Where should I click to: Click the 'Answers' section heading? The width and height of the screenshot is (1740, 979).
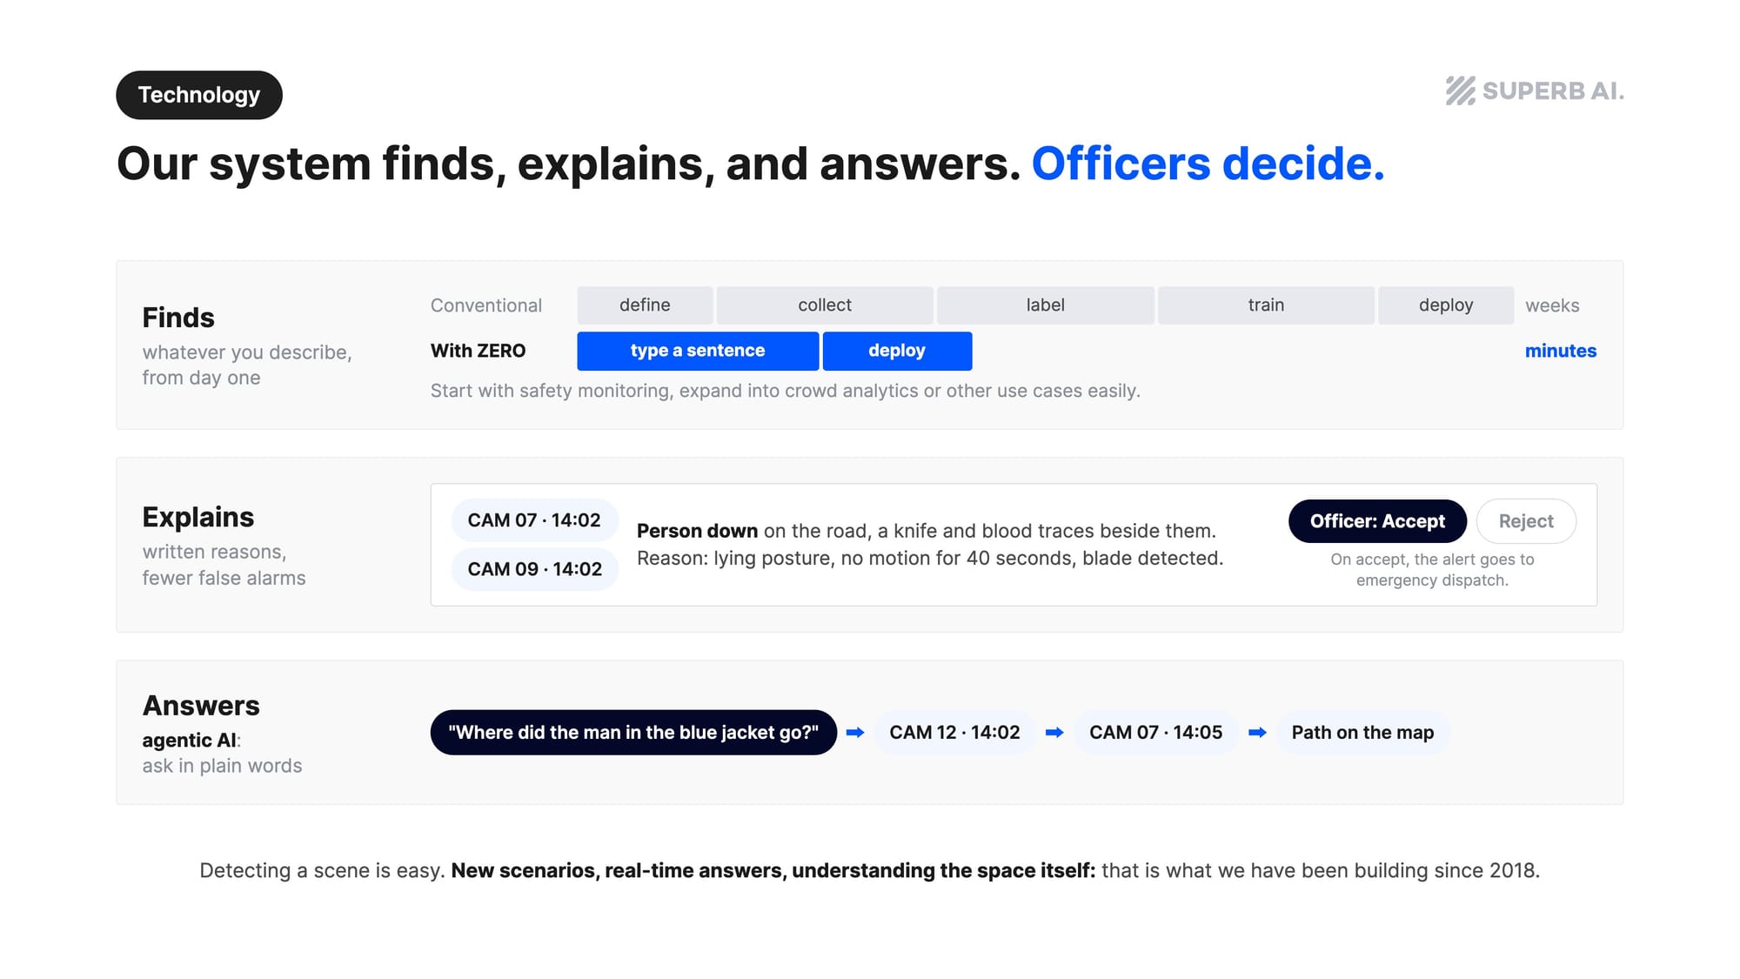tap(201, 706)
